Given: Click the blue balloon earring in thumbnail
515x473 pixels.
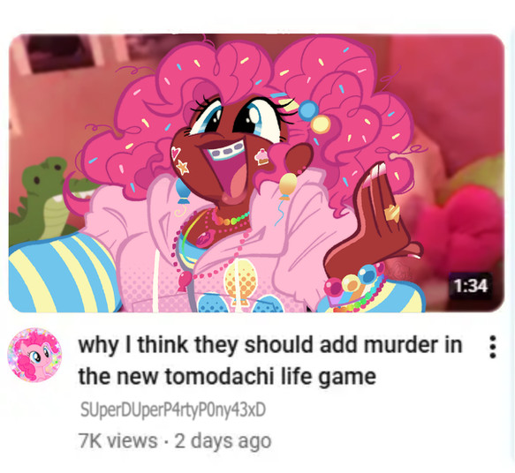Looking at the screenshot, I should [183, 191].
